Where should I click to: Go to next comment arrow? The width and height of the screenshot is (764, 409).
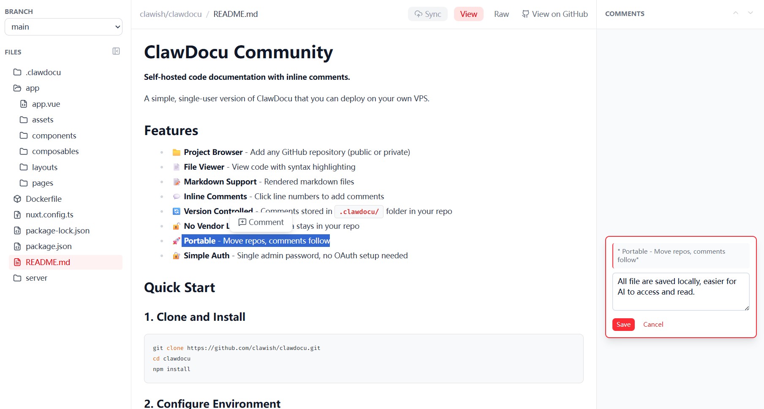pyautogui.click(x=750, y=13)
